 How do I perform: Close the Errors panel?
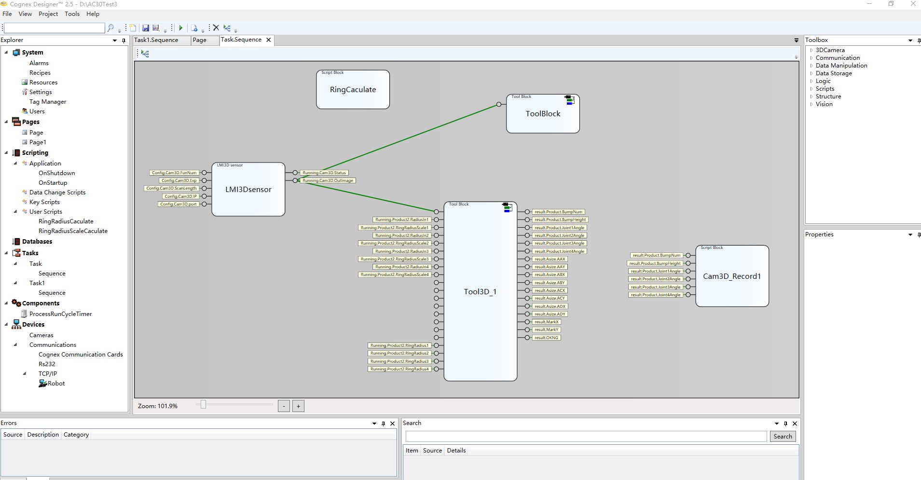392,424
